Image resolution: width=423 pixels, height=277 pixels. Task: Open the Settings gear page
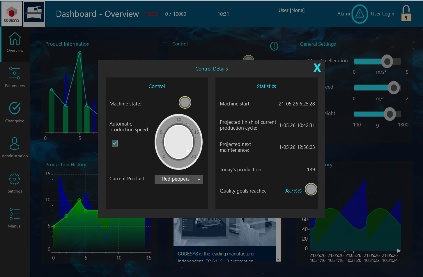(15, 183)
